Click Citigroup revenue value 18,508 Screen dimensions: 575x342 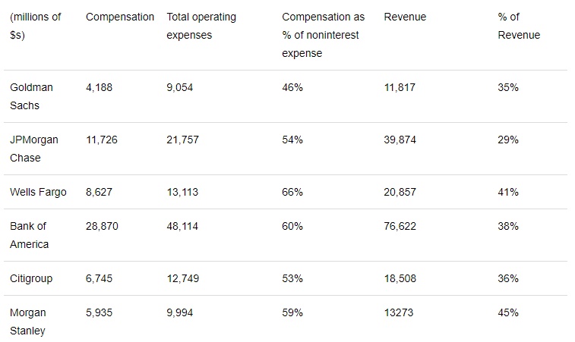coord(400,278)
